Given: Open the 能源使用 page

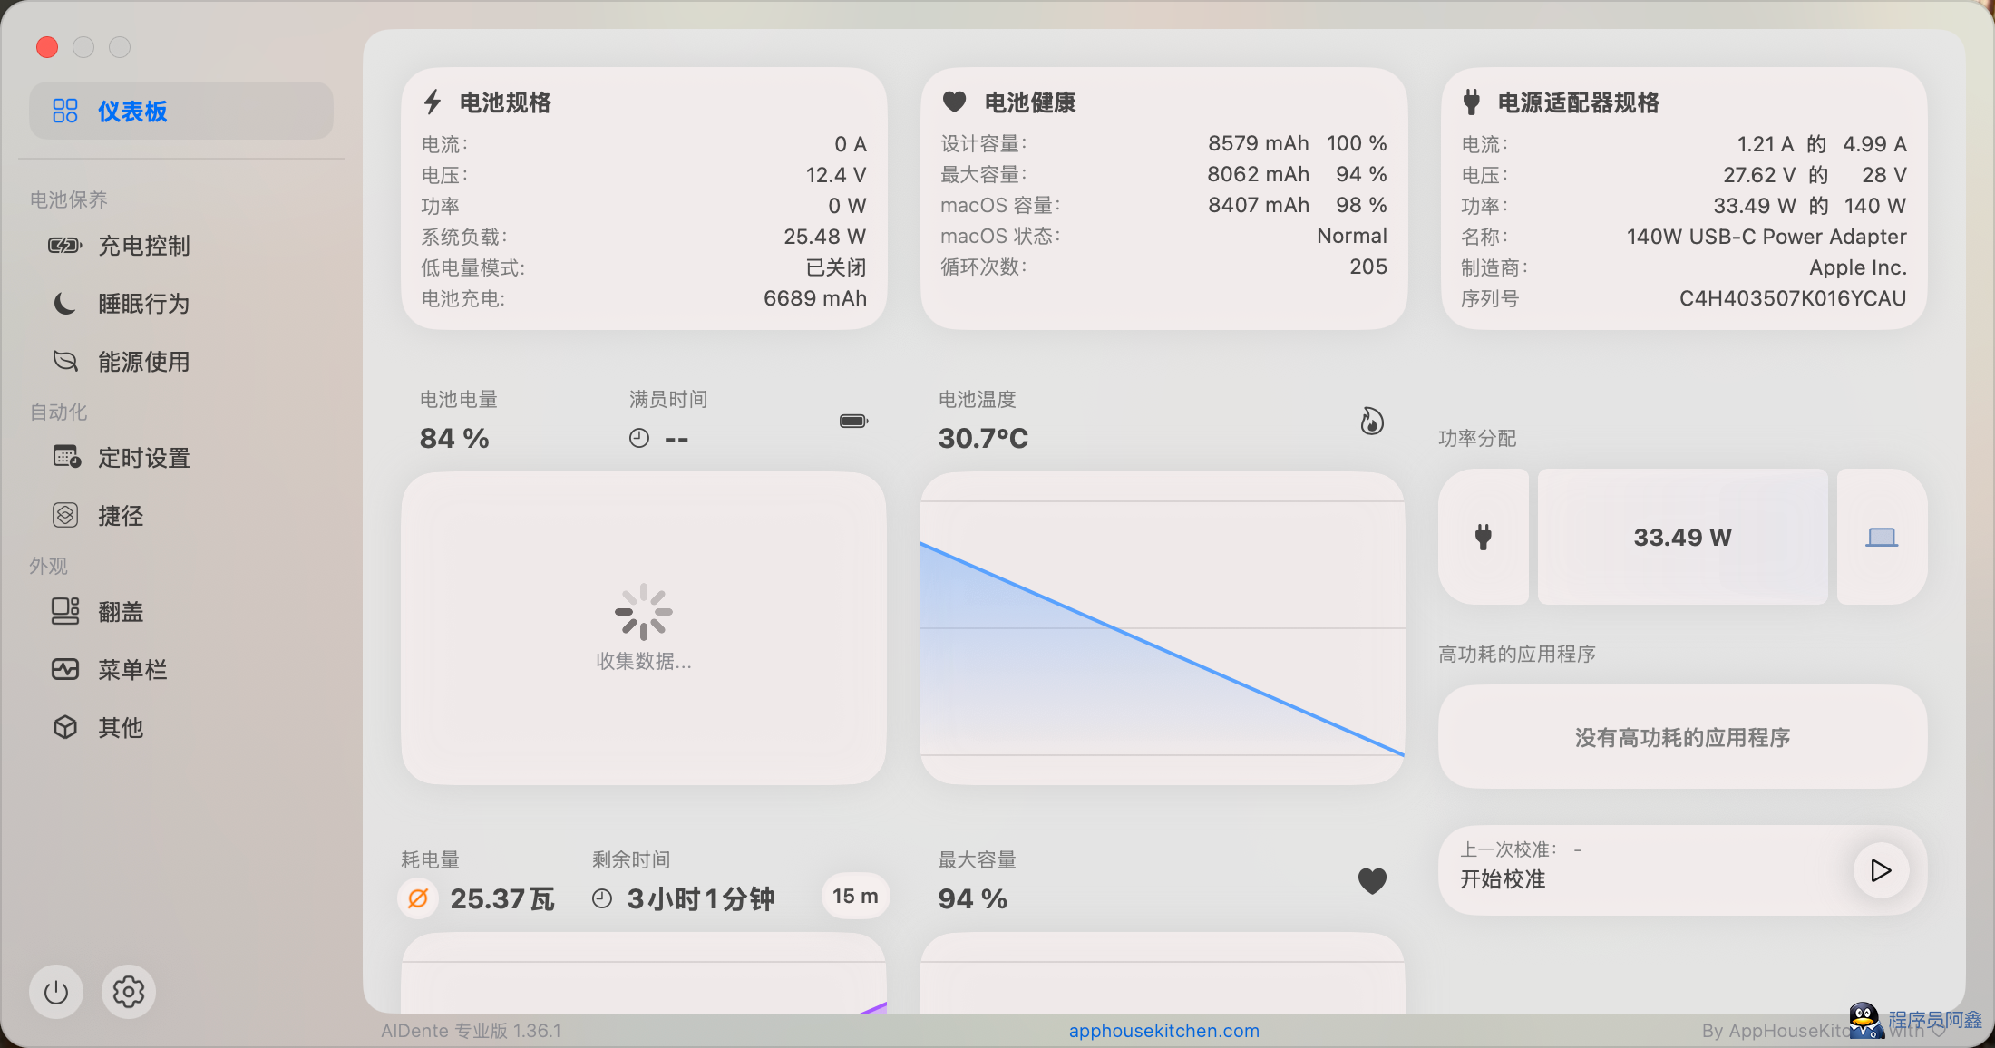Looking at the screenshot, I should [143, 362].
